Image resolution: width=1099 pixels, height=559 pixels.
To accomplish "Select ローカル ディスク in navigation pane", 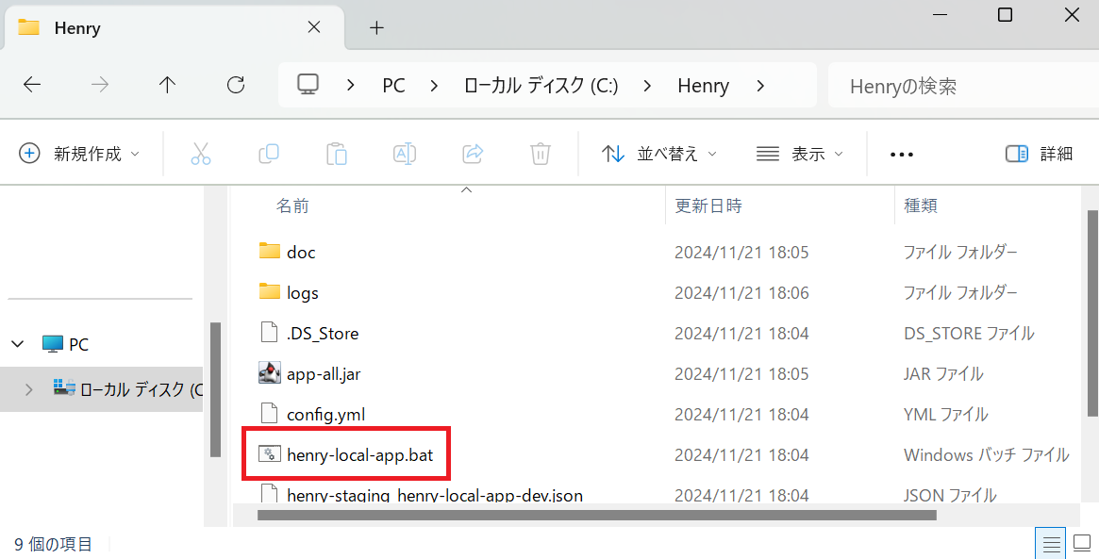I will pyautogui.click(x=127, y=389).
